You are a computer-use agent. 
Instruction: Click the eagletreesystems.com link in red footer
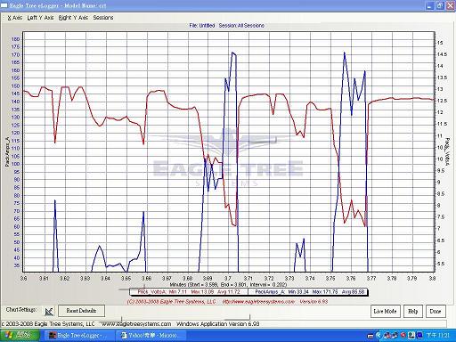click(259, 302)
